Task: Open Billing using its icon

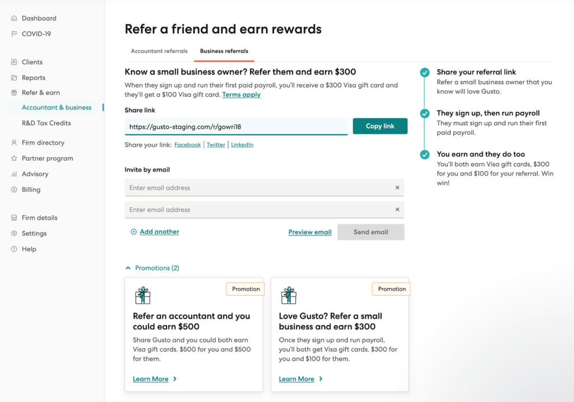Action: (13, 190)
